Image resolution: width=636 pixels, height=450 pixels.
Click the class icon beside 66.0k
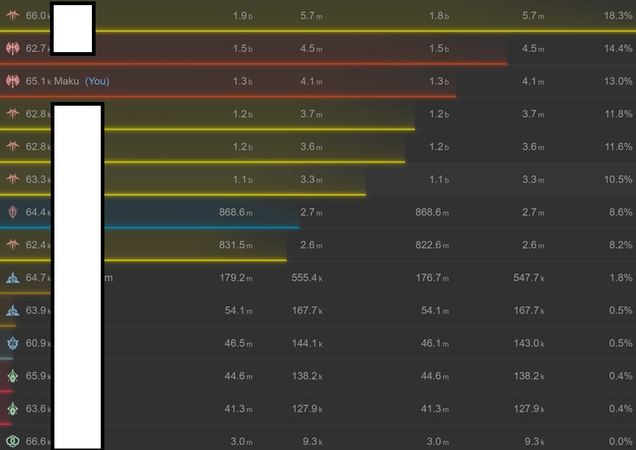12,15
